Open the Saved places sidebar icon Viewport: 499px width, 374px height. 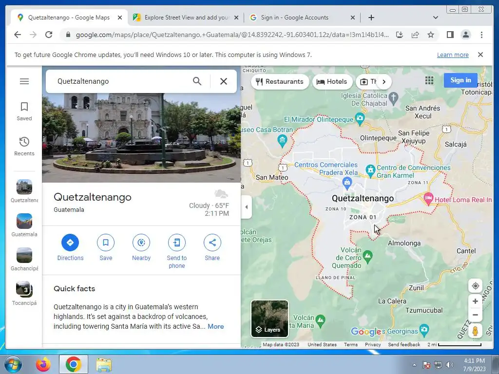click(x=24, y=112)
